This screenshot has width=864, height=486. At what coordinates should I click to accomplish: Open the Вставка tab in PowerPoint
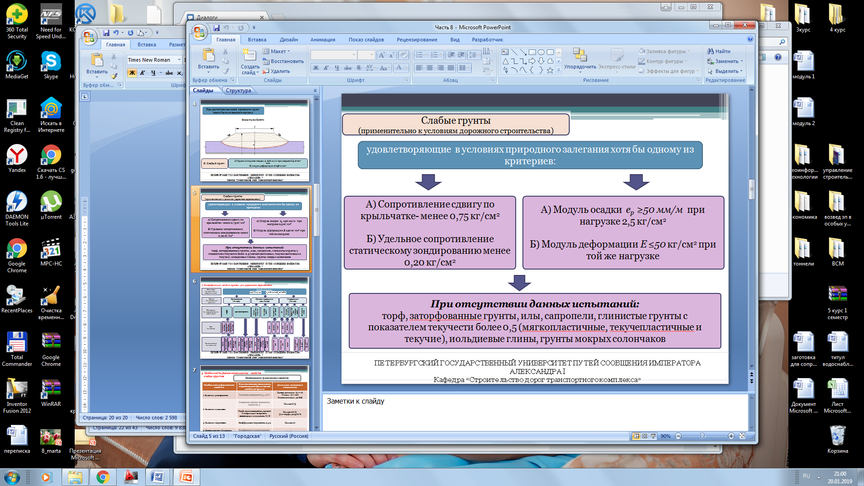tap(257, 40)
